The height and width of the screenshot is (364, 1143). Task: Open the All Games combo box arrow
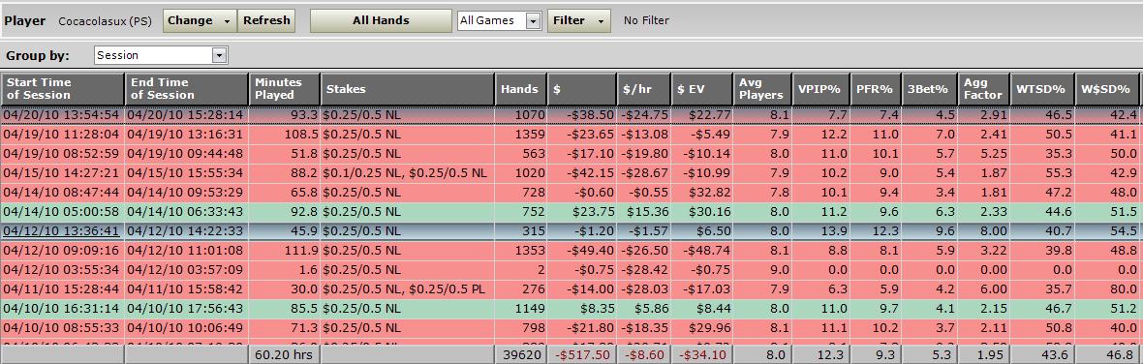point(534,21)
